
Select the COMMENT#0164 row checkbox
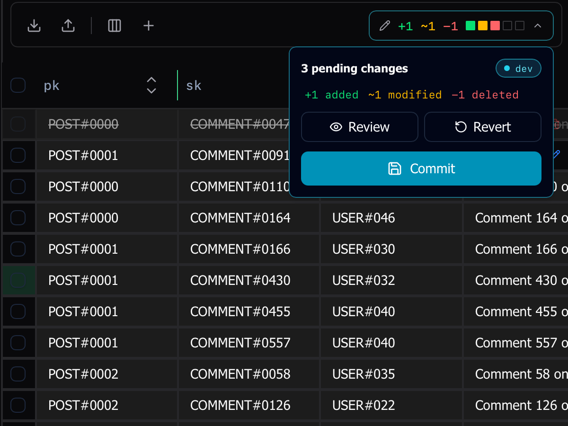(x=18, y=218)
